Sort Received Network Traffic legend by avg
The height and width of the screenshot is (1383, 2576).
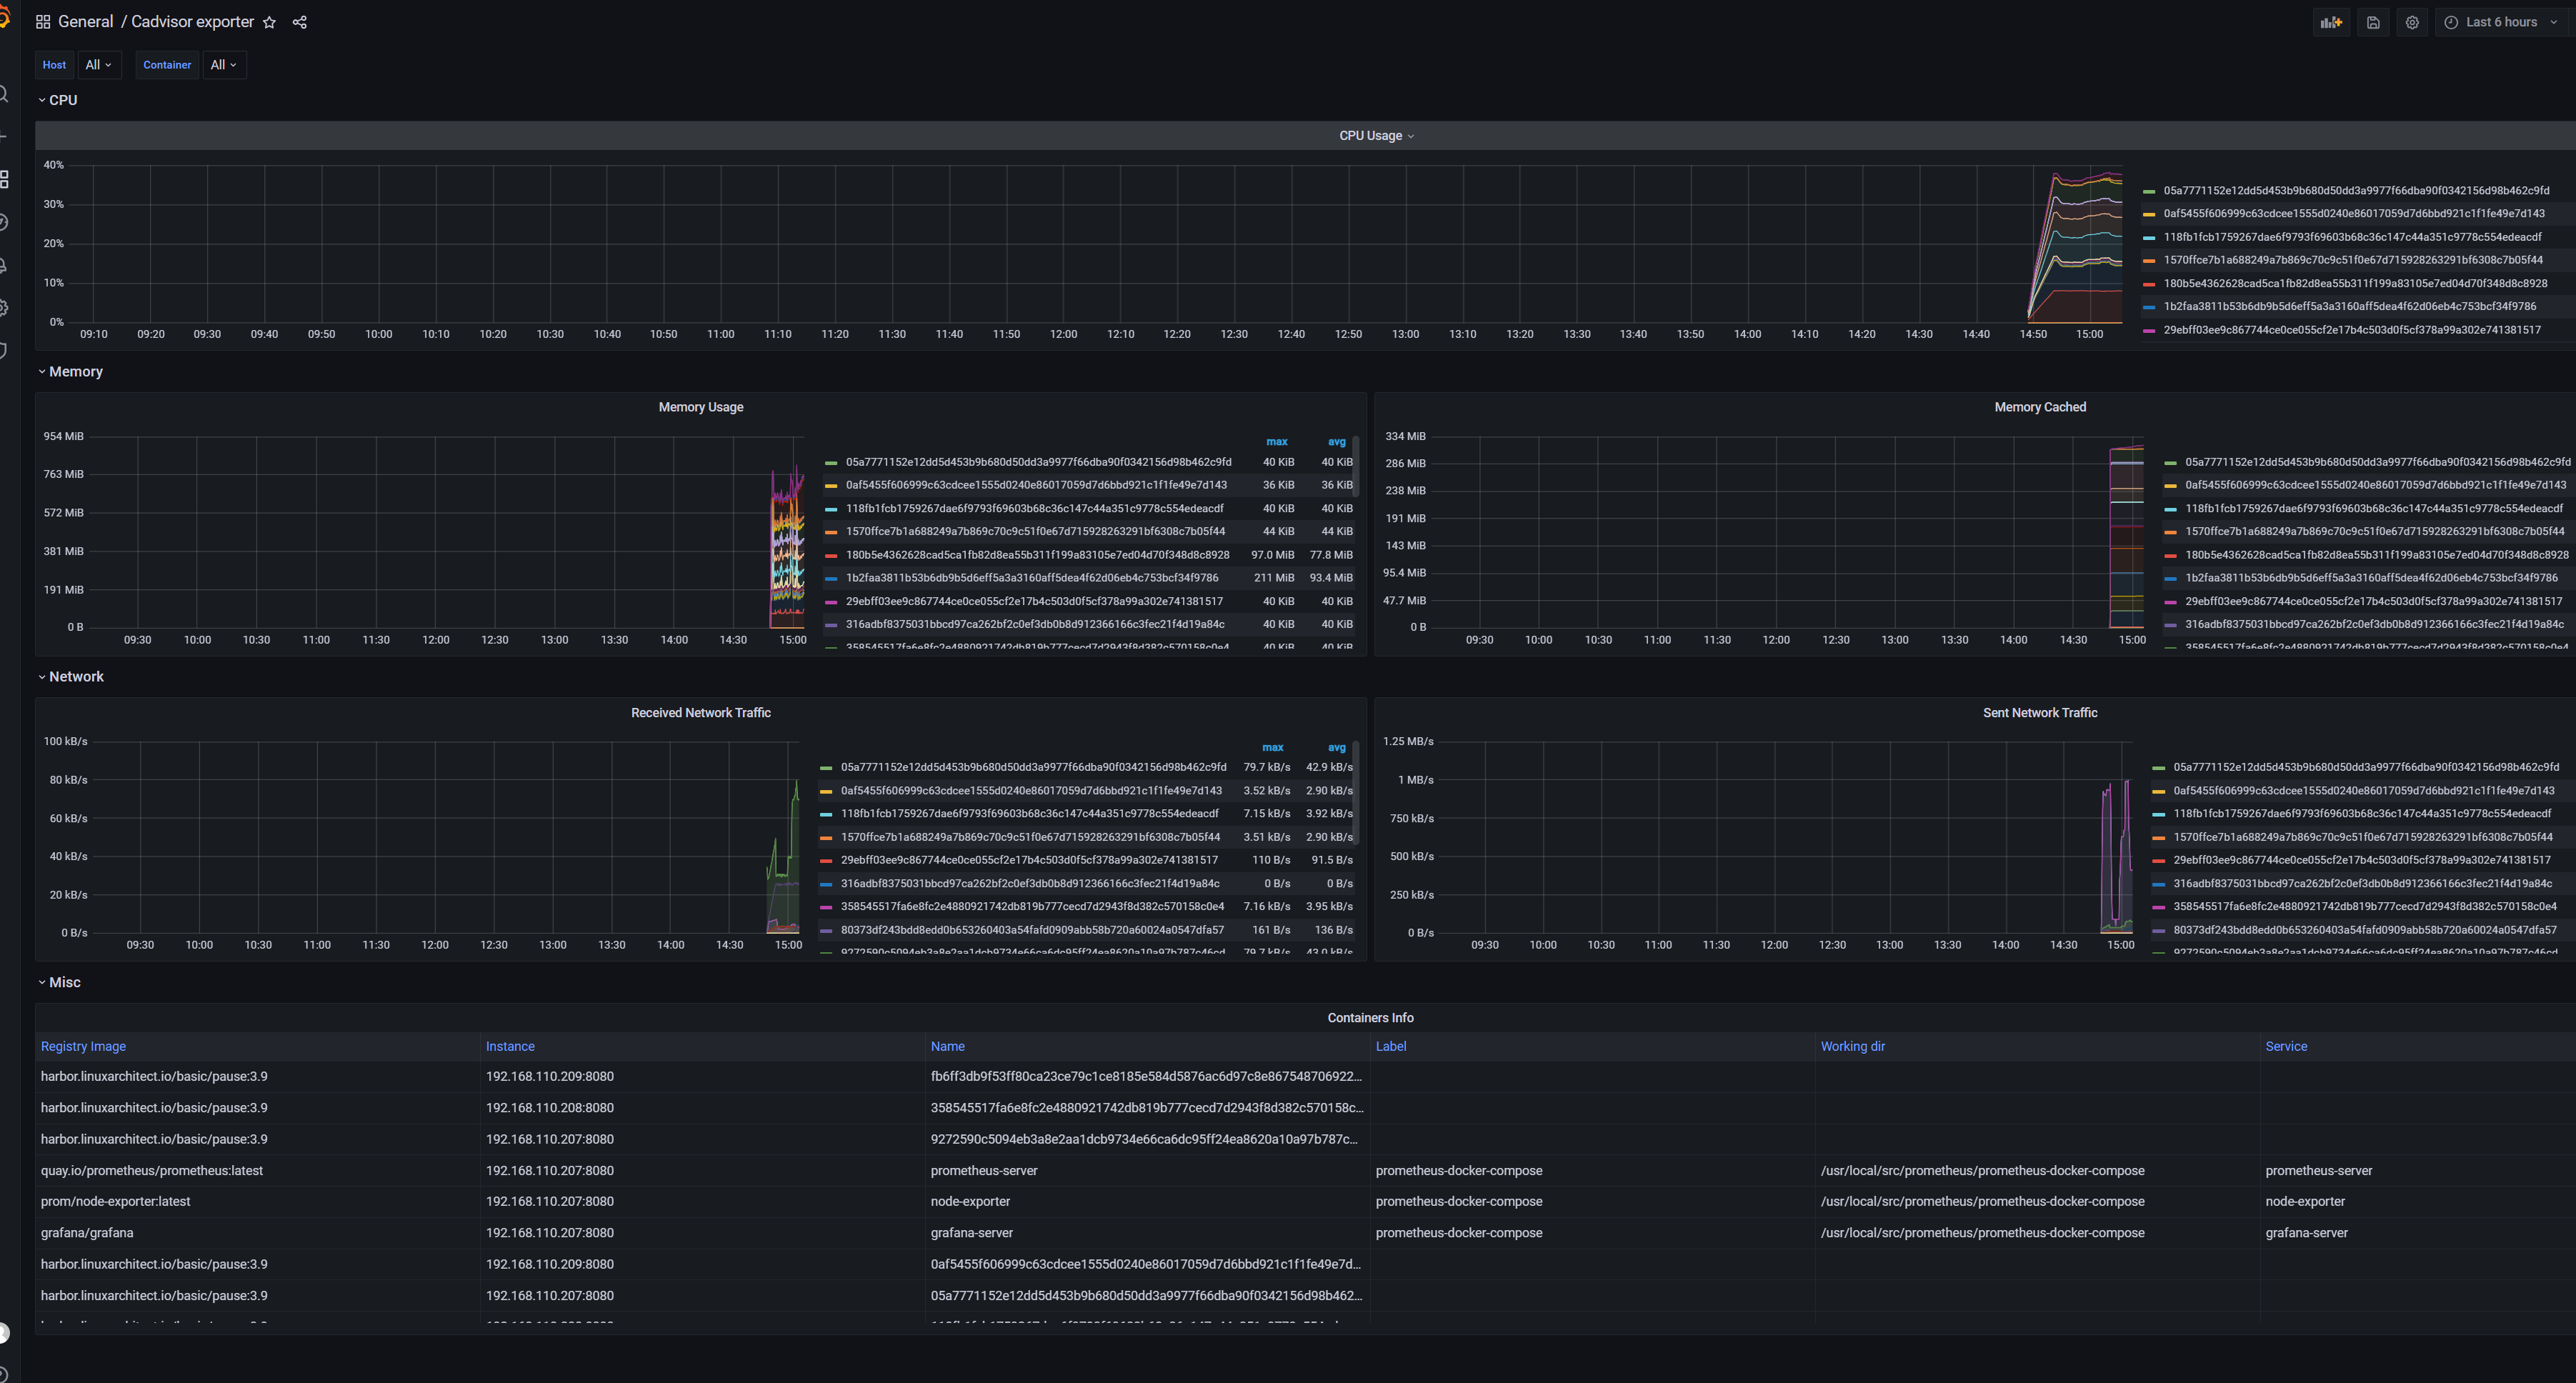point(1337,748)
